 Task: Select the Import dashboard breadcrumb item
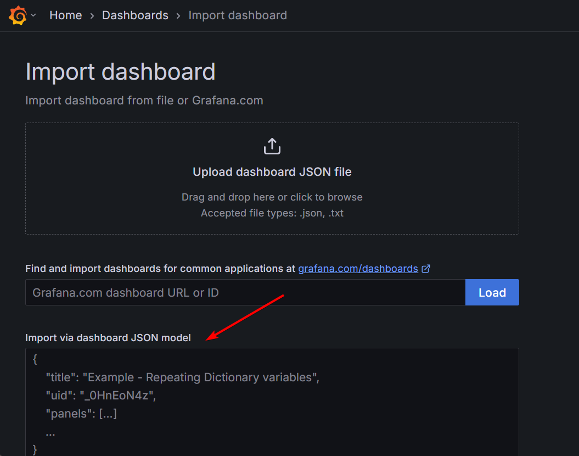237,15
